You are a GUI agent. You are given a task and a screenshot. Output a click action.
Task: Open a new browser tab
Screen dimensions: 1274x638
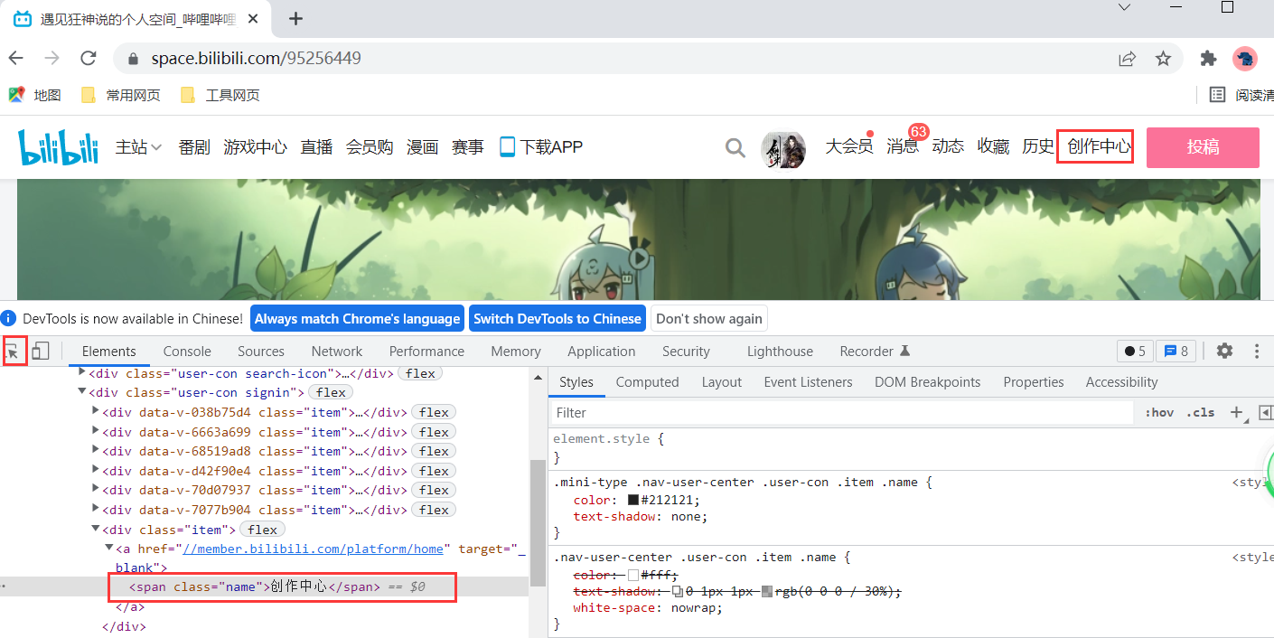[x=295, y=19]
